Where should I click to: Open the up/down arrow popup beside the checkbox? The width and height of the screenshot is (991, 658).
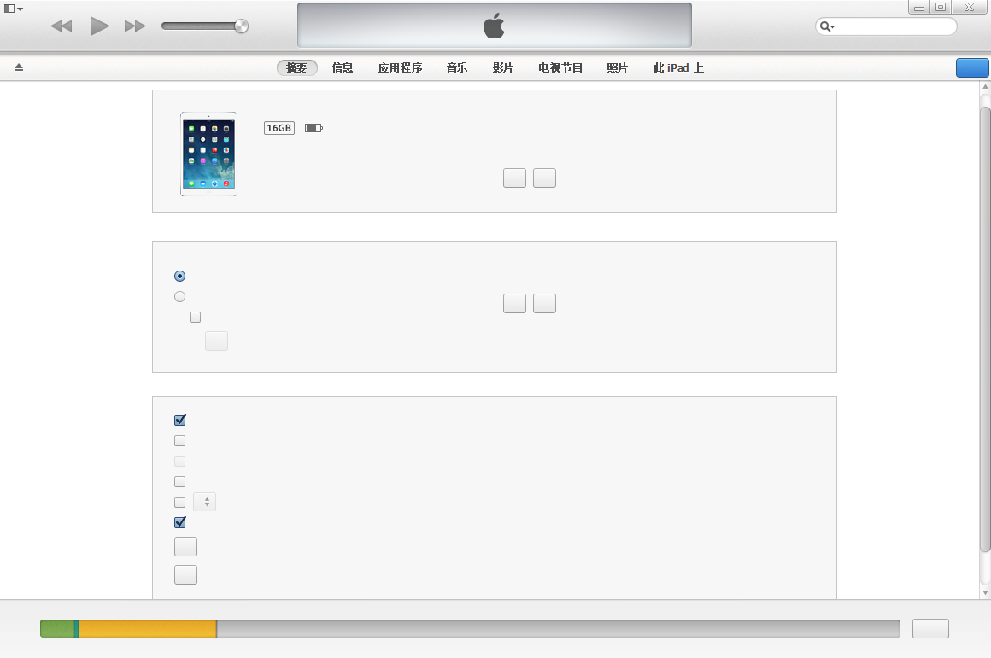click(x=206, y=502)
